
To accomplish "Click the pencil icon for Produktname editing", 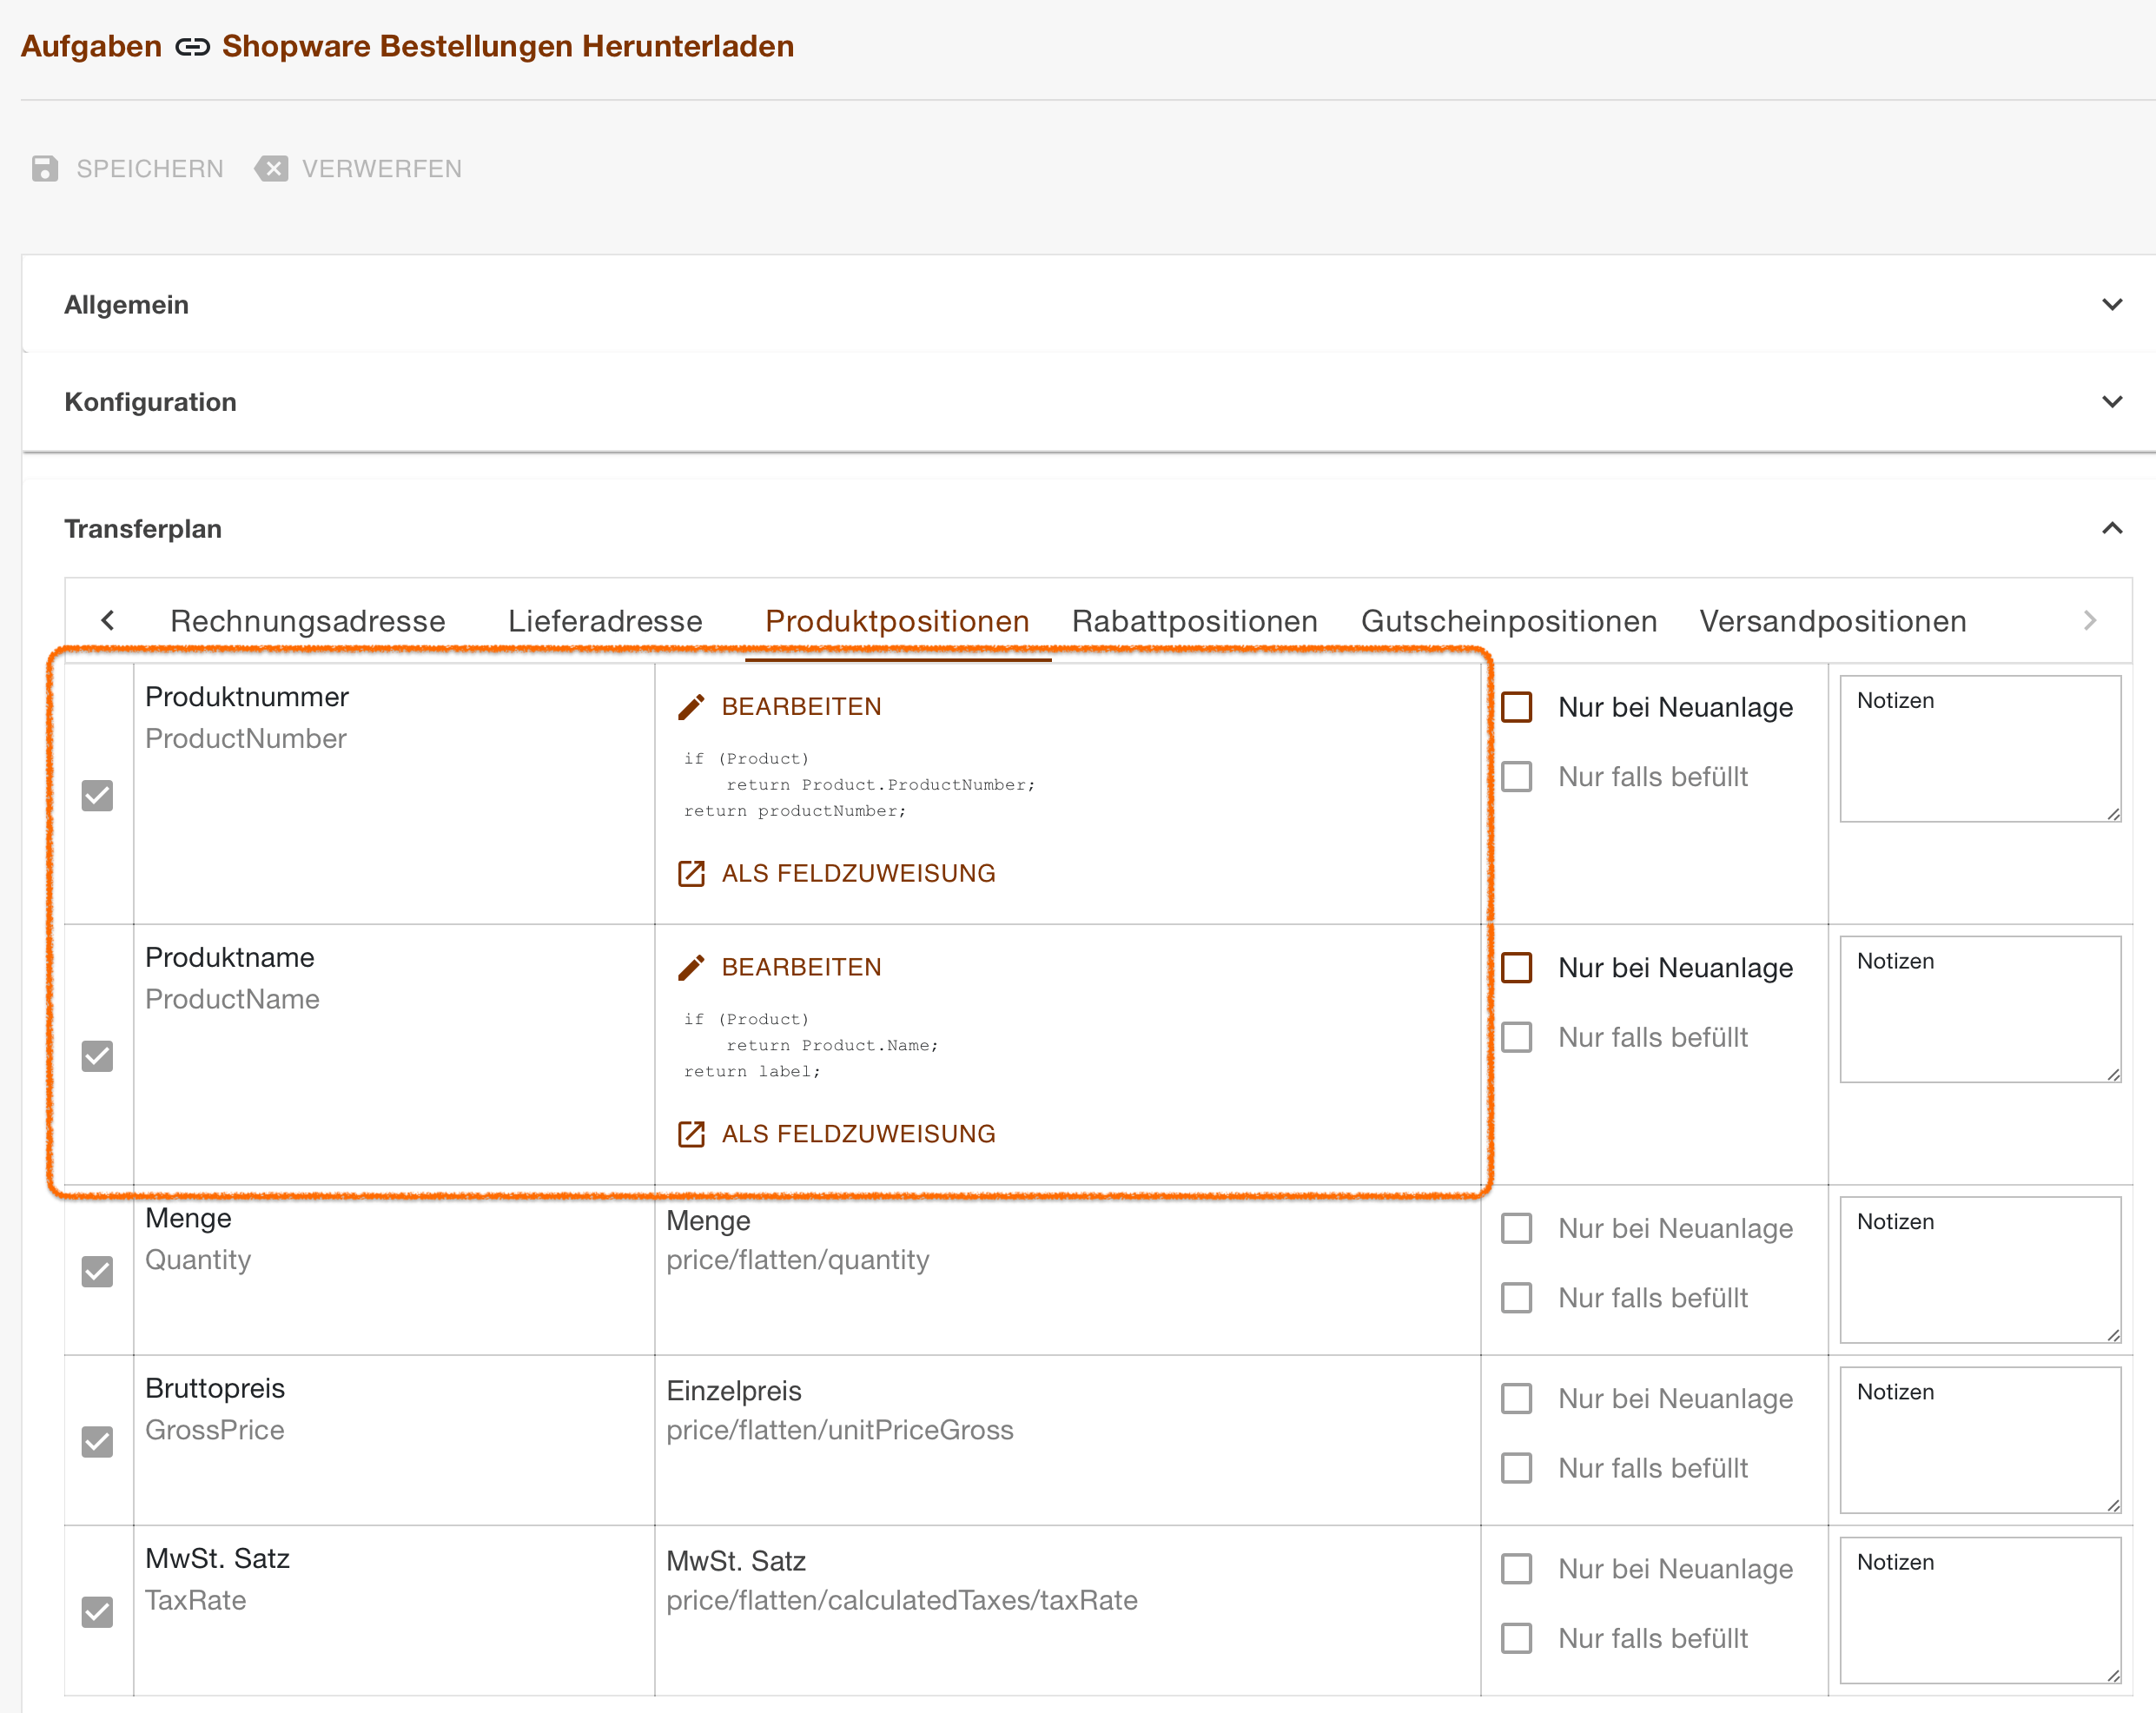I will (x=692, y=967).
